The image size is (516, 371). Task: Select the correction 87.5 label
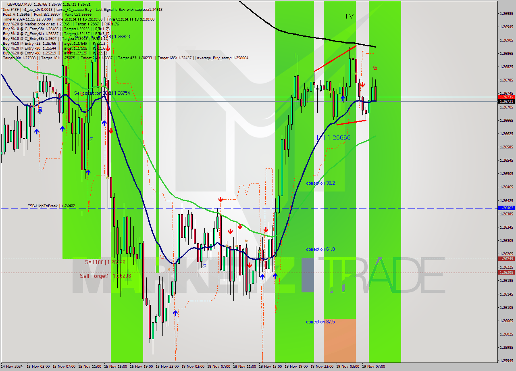click(320, 322)
